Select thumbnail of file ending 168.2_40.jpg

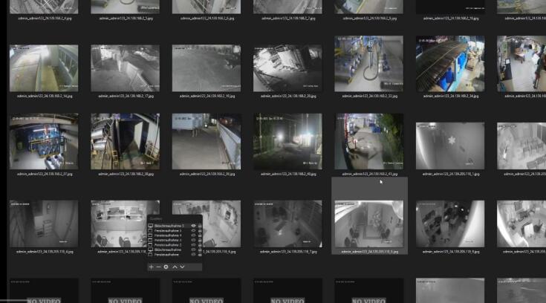[287, 141]
